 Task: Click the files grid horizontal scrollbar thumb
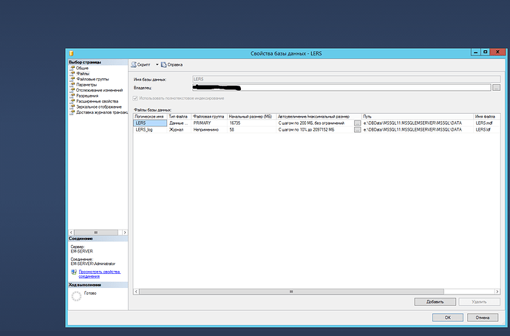click(291, 292)
